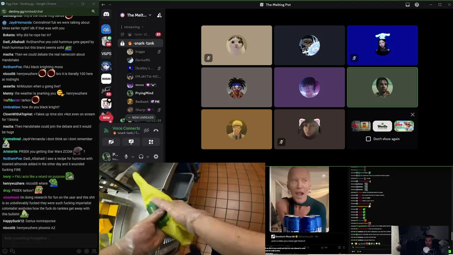The width and height of the screenshot is (453, 255).
Task: Launch the Farm game activity
Action: click(404, 126)
